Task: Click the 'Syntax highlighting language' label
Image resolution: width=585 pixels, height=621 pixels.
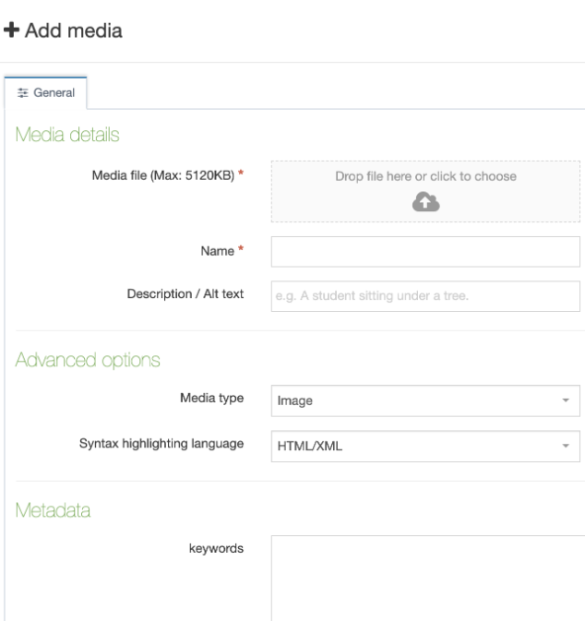Action: click(161, 444)
